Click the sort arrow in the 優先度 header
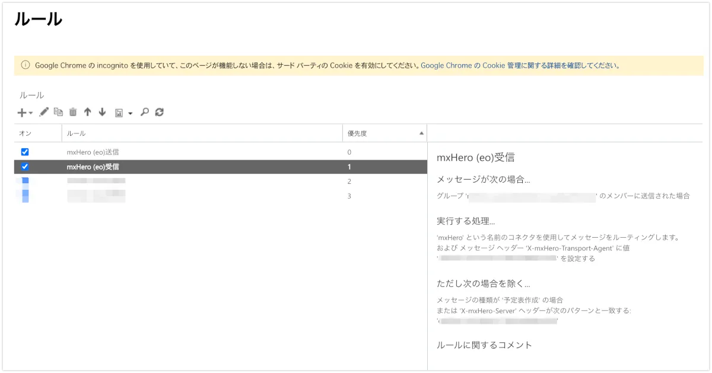 click(421, 133)
